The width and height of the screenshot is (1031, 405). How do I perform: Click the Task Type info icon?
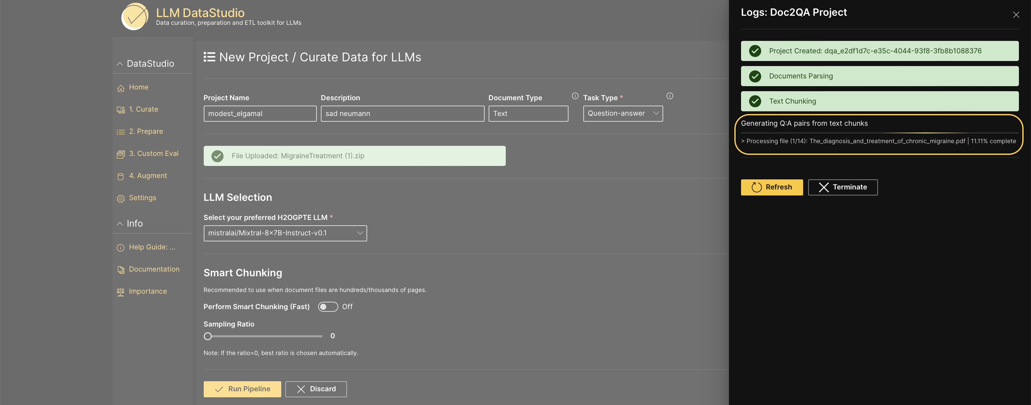point(669,96)
